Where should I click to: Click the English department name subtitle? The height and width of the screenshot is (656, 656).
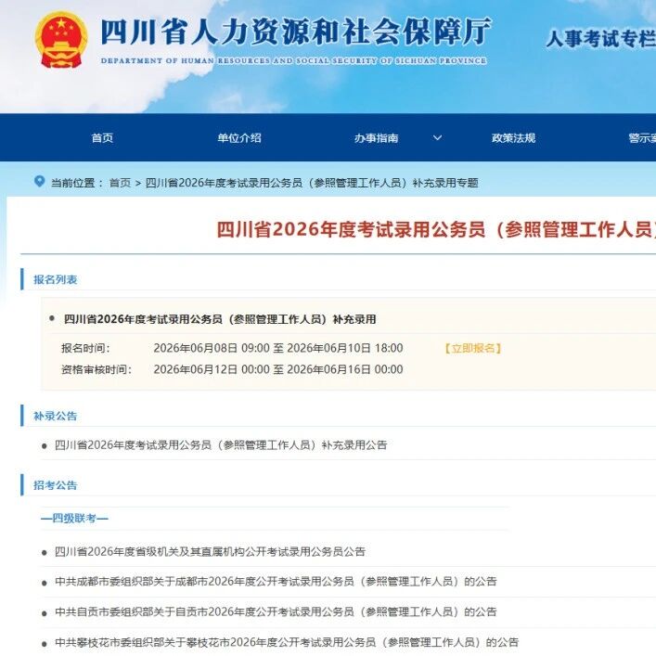tap(293, 60)
